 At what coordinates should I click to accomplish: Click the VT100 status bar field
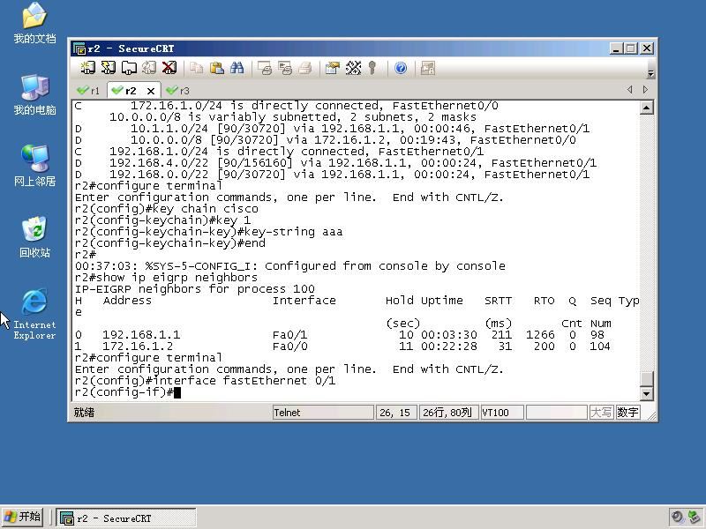(x=501, y=413)
